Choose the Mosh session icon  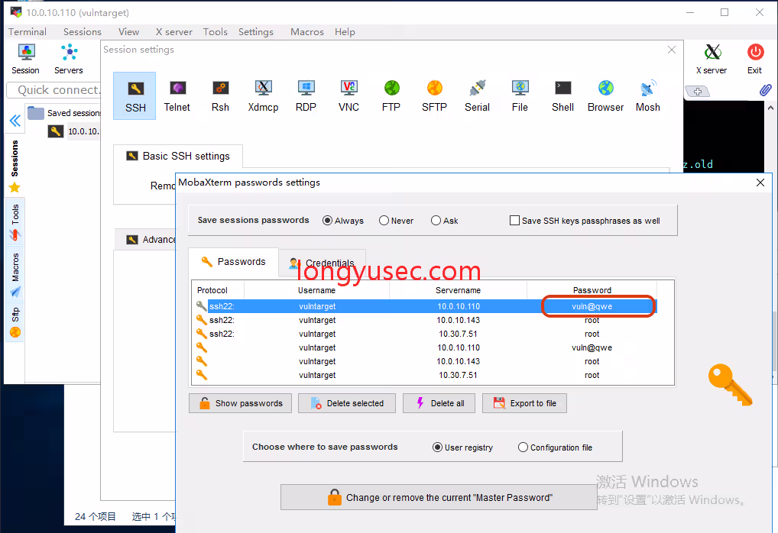point(648,96)
